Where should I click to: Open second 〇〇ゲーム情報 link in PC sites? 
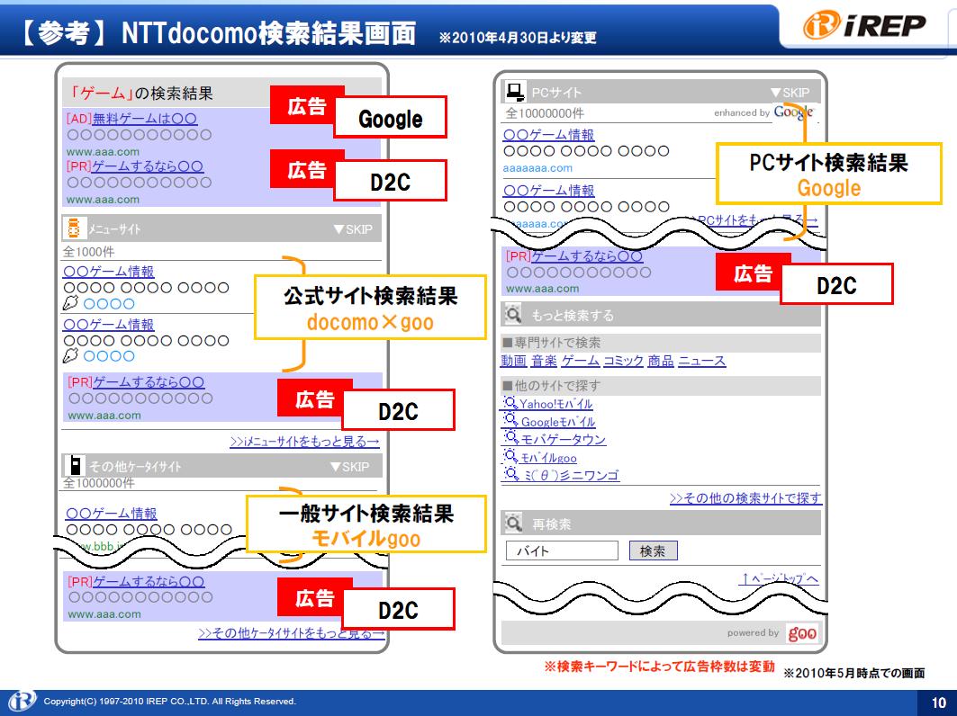pos(548,191)
